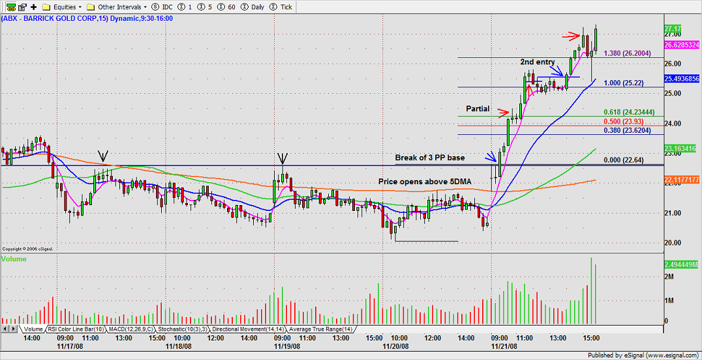Click the green Volume pane label
Screen dimensions: 702x360
coord(14,259)
